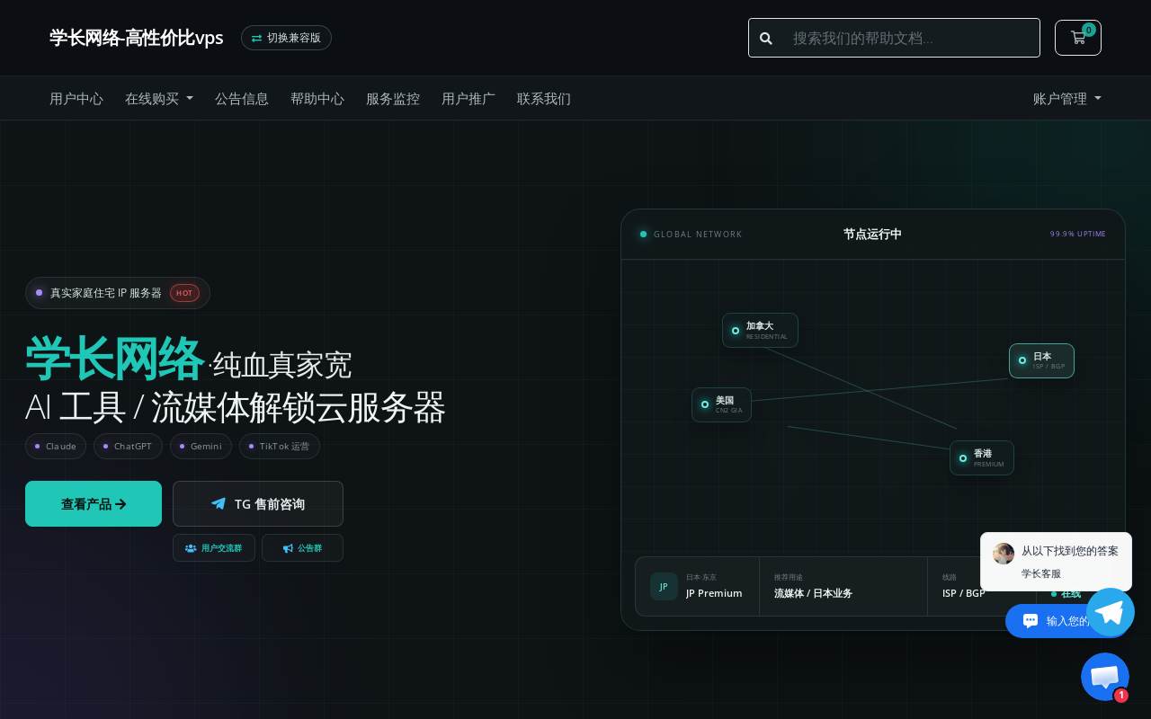Image resolution: width=1151 pixels, height=719 pixels.
Task: Expand the 账户管理 account dropdown
Action: tap(1067, 99)
